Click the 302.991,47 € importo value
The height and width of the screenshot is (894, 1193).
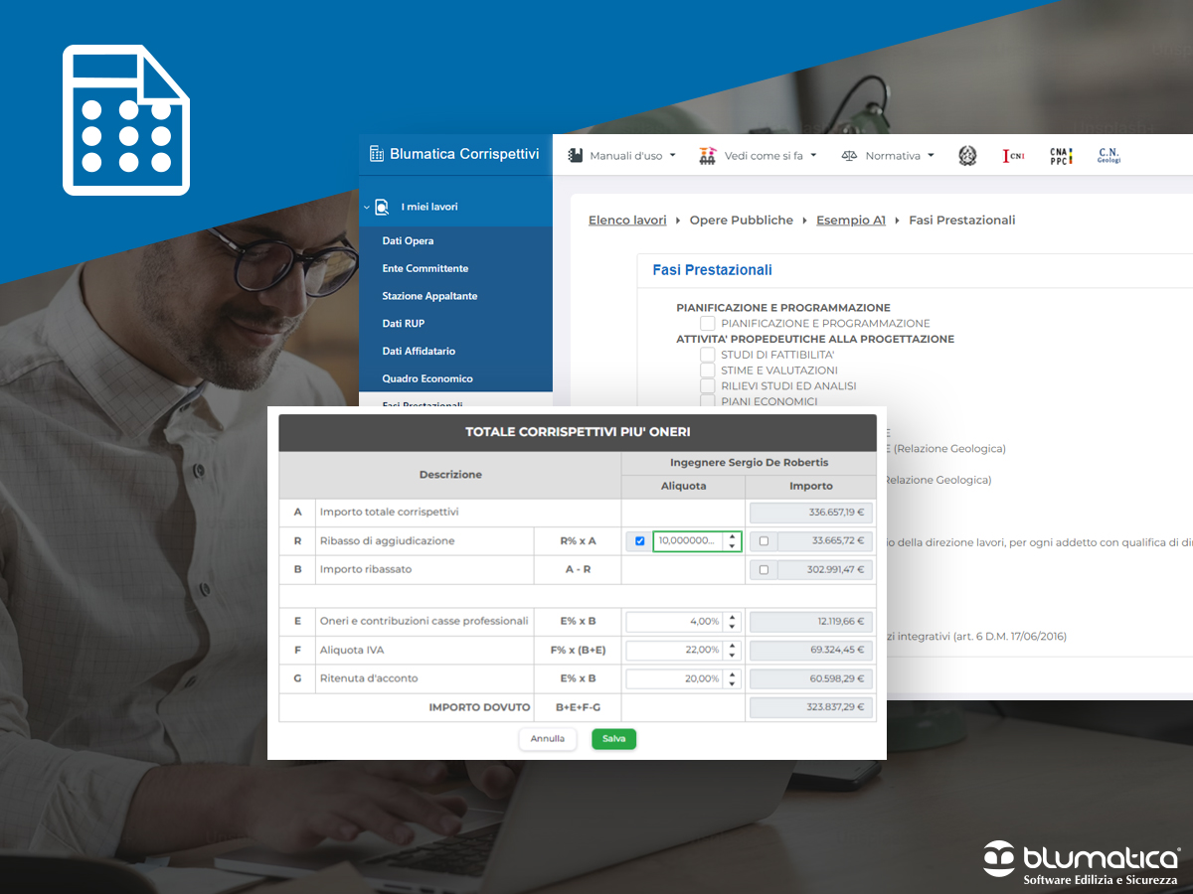[x=824, y=570]
